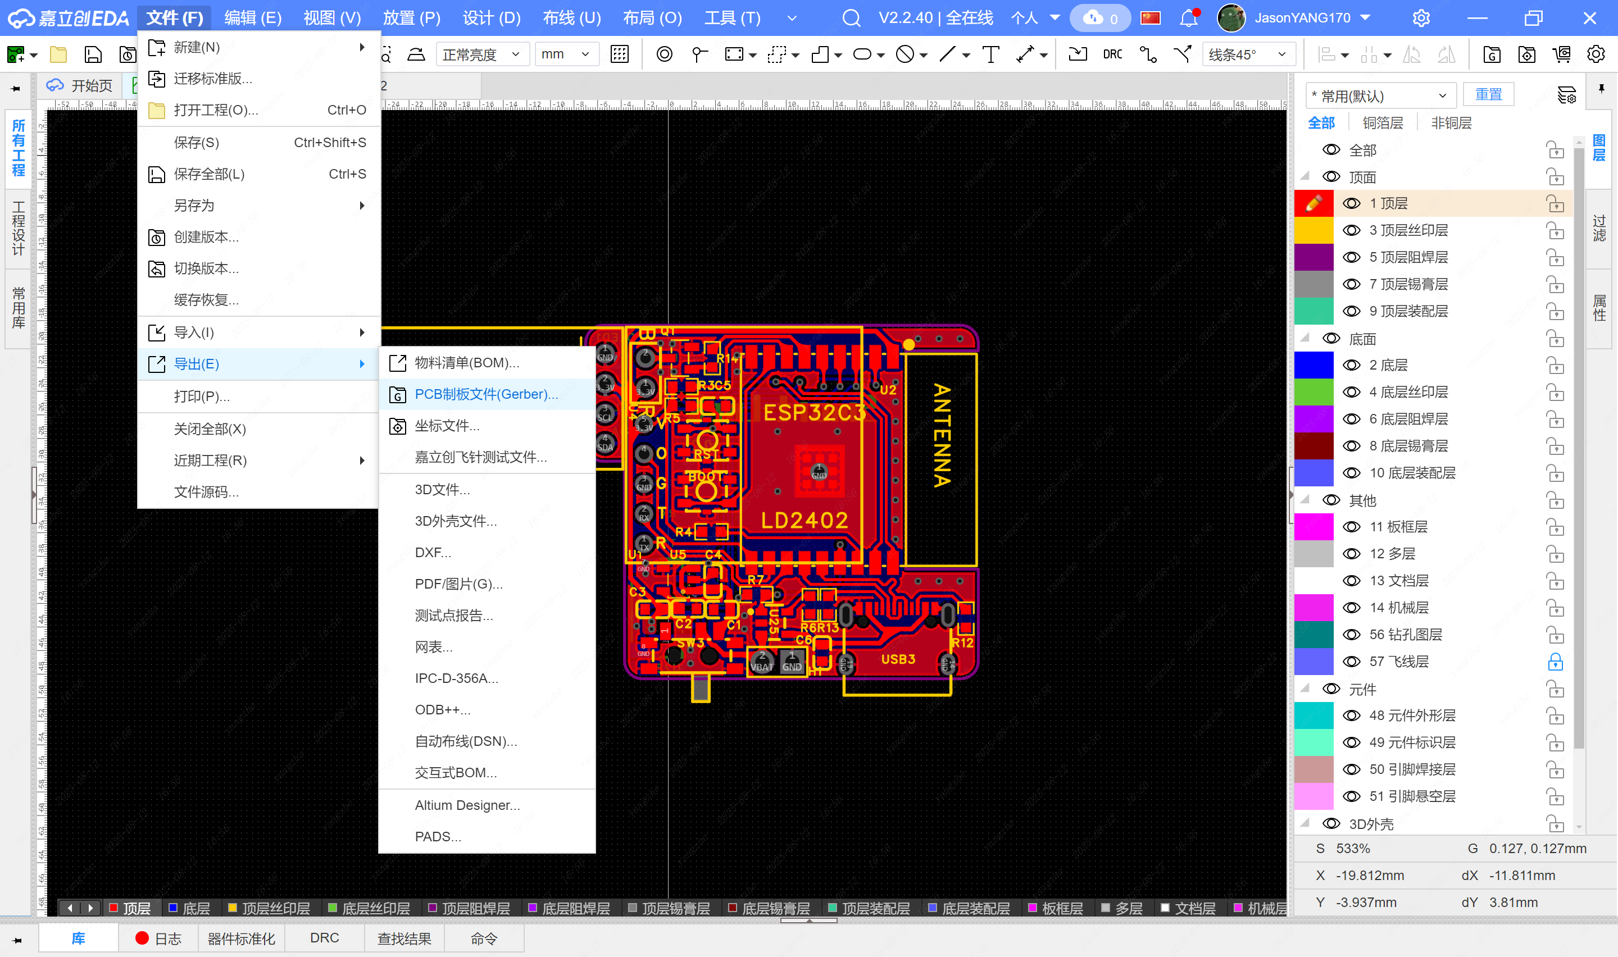
Task: Click the dimension measurement tool icon
Action: point(1025,55)
